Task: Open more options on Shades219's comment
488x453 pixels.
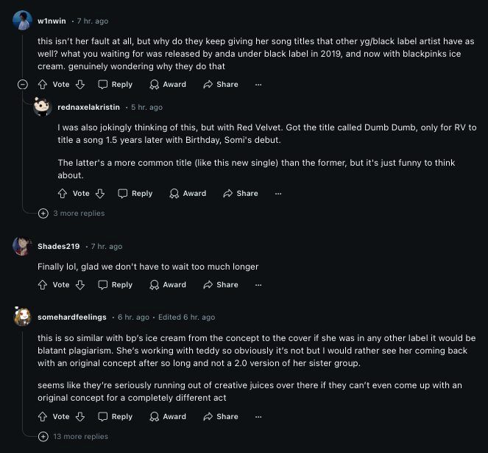Action: 258,285
